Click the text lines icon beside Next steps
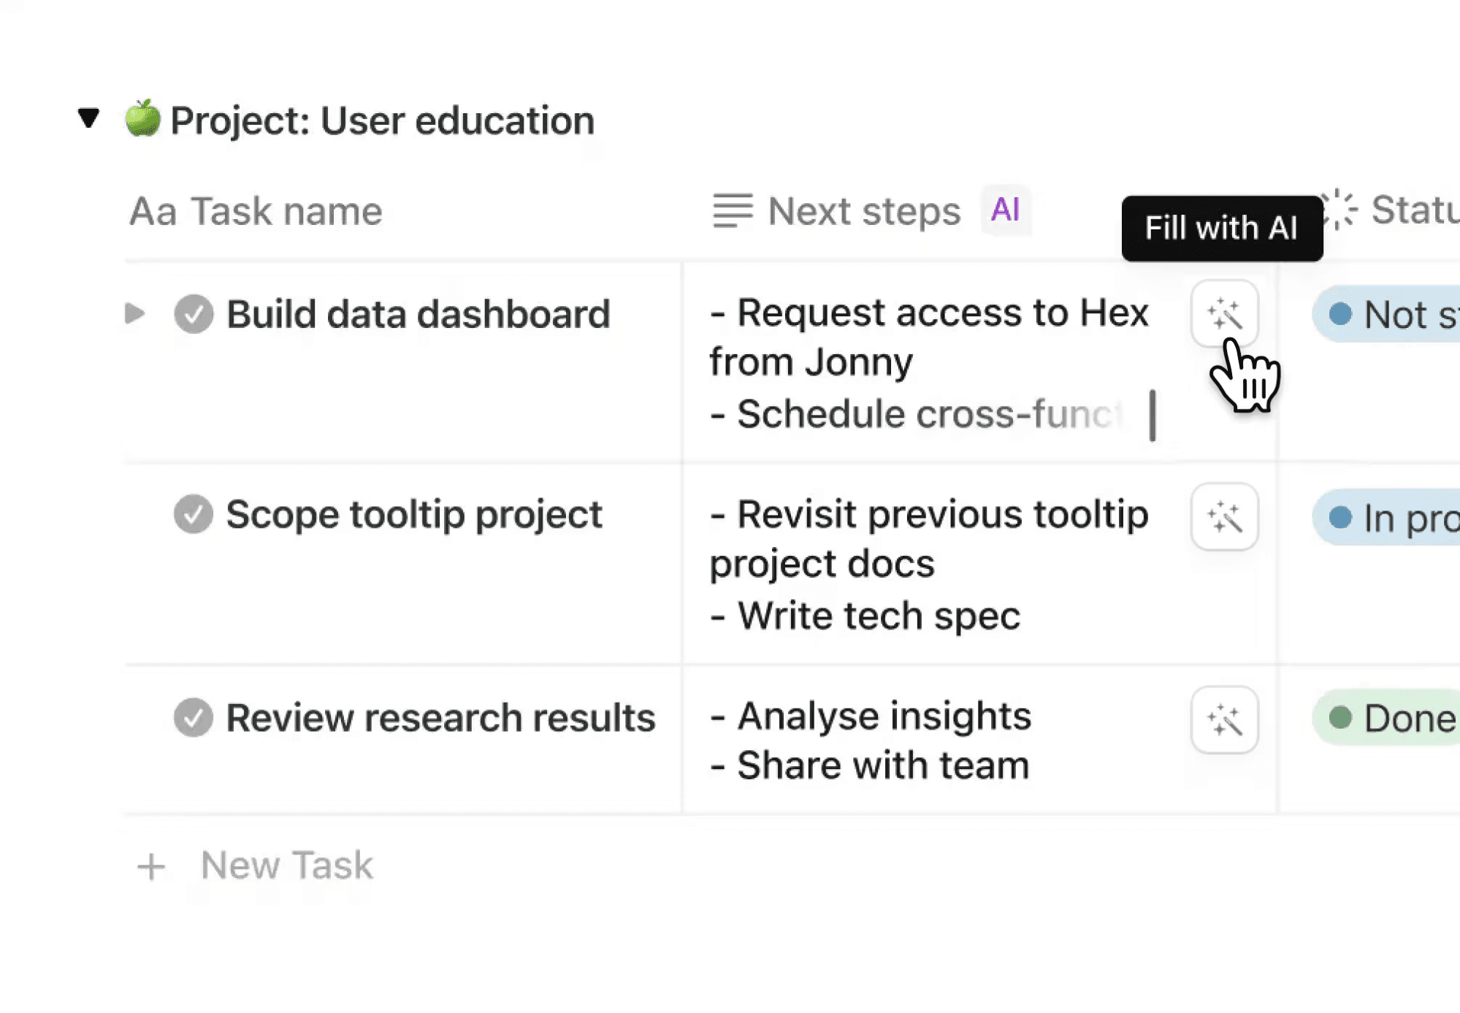Viewport: 1460px width, 1013px height. (733, 211)
